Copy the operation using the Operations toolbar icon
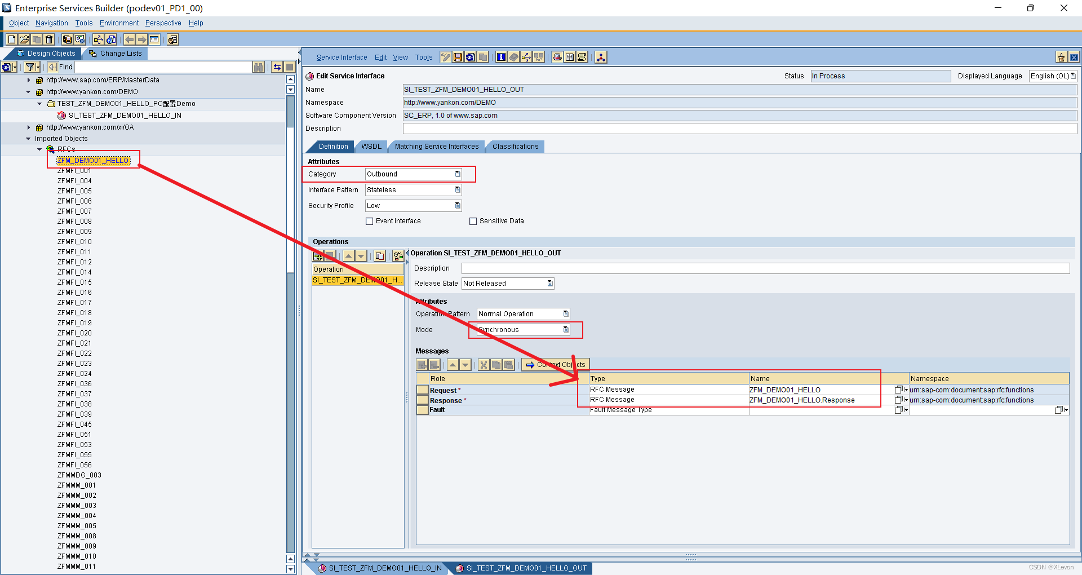This screenshot has height=575, width=1082. 380,255
